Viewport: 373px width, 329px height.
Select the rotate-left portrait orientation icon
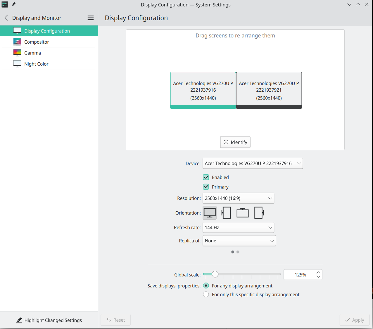[226, 213]
